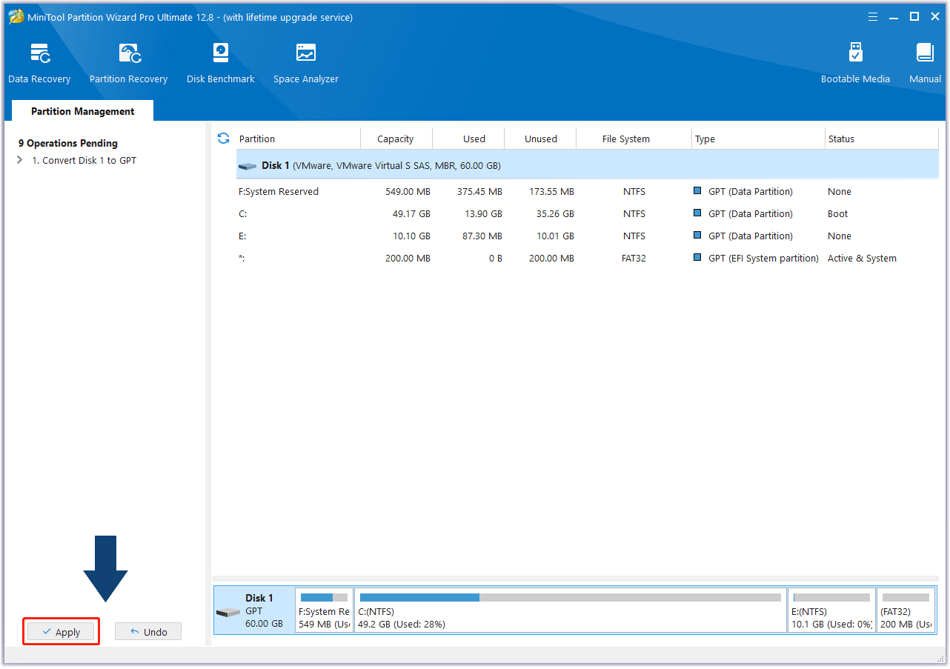Sort by Partition column header

click(298, 139)
